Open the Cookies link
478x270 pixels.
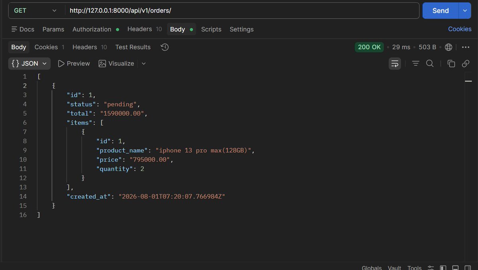460,29
